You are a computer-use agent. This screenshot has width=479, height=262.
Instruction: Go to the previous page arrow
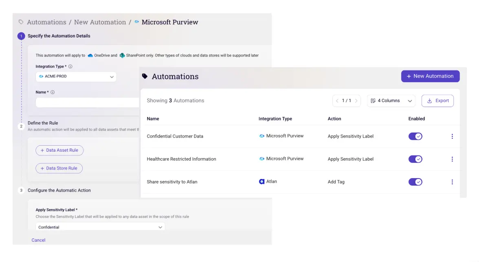coord(337,100)
